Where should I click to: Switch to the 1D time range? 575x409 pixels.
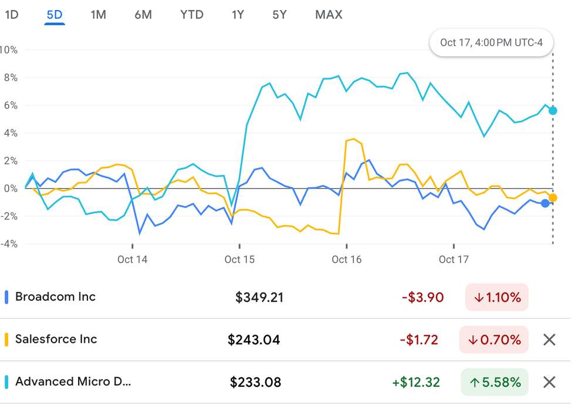(x=12, y=15)
